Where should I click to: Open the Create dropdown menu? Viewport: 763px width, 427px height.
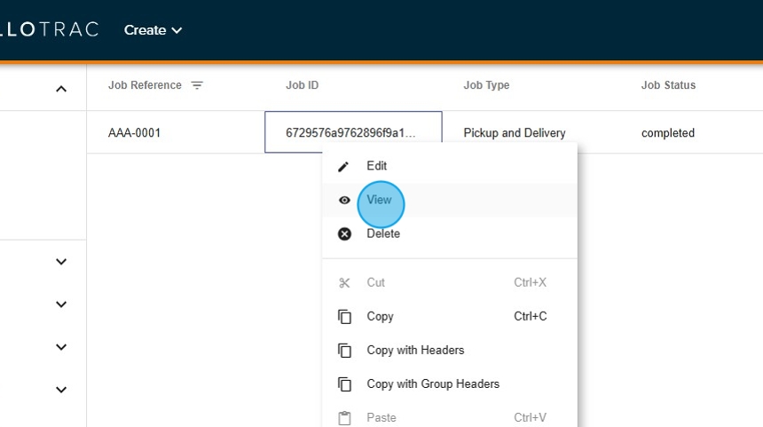(x=153, y=30)
